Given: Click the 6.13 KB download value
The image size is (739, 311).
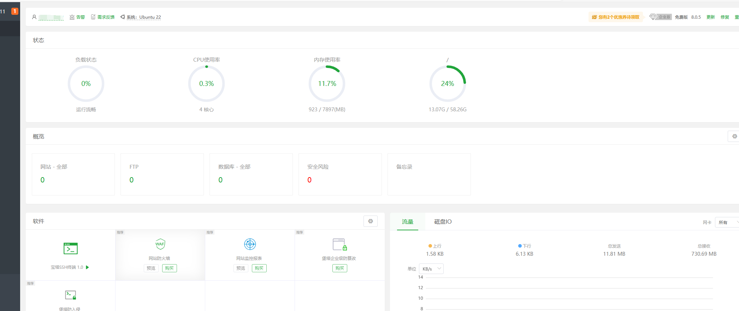Looking at the screenshot, I should [x=525, y=254].
